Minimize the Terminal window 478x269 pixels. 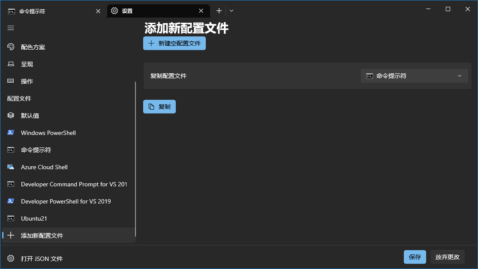point(428,9)
